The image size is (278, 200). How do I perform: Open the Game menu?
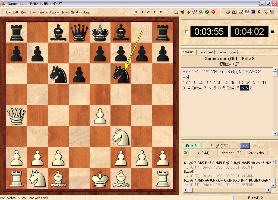point(44,12)
